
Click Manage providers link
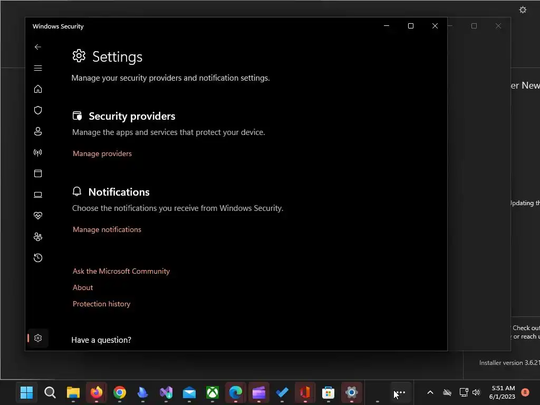coord(102,153)
